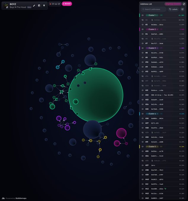Click the large green Cluster 1 bubble
188x201 pixels.
(96, 95)
